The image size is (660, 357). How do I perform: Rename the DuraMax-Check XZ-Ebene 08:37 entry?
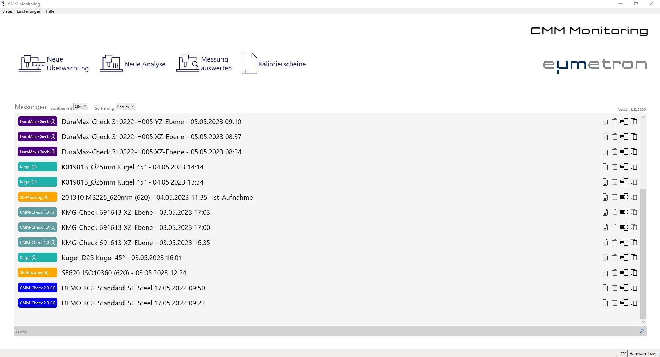click(x=624, y=137)
